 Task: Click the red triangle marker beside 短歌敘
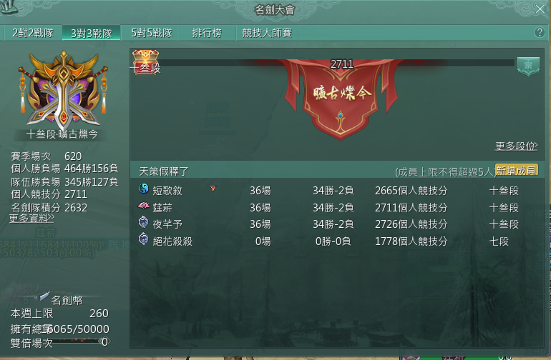click(213, 189)
